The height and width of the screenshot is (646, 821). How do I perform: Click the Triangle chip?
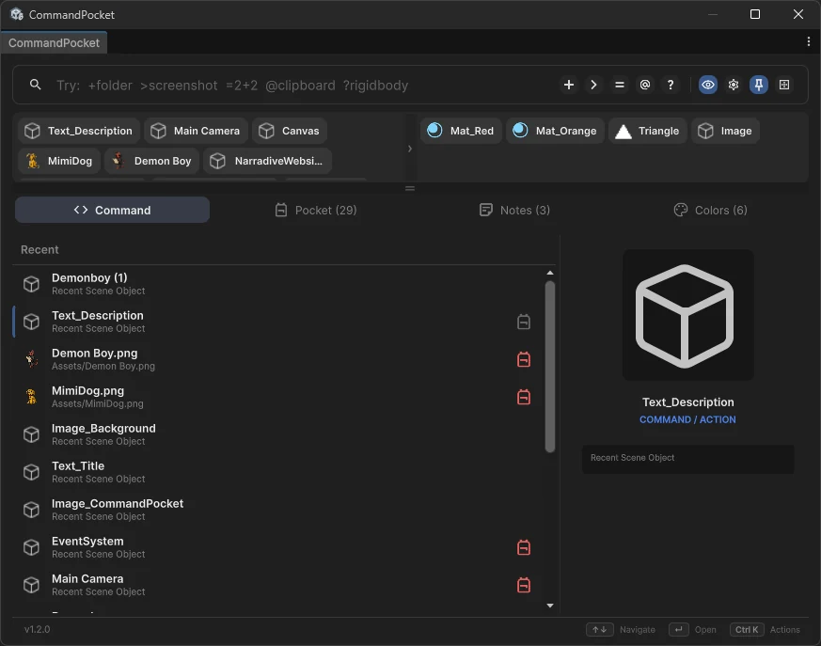click(x=648, y=131)
